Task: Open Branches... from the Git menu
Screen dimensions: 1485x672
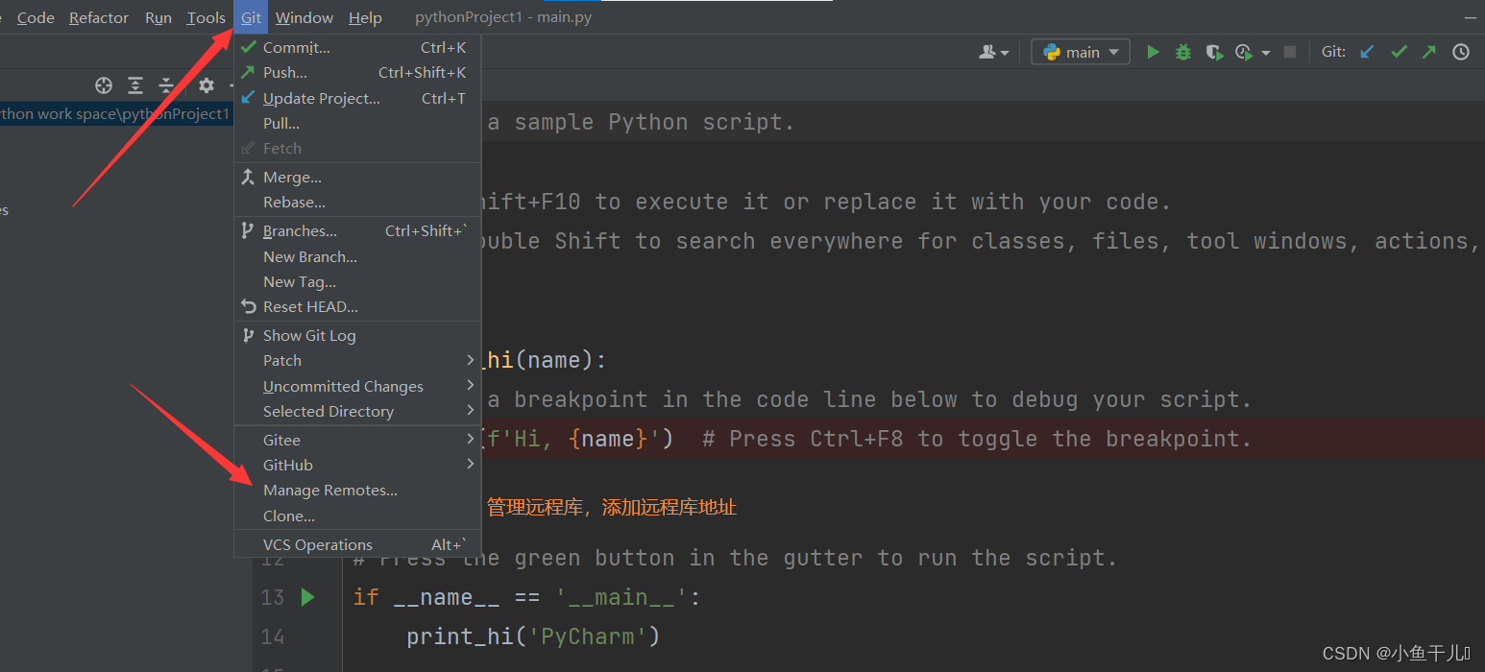Action: coord(357,230)
